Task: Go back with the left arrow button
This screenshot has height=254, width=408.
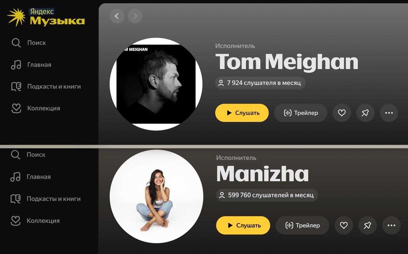Action: 117,16
